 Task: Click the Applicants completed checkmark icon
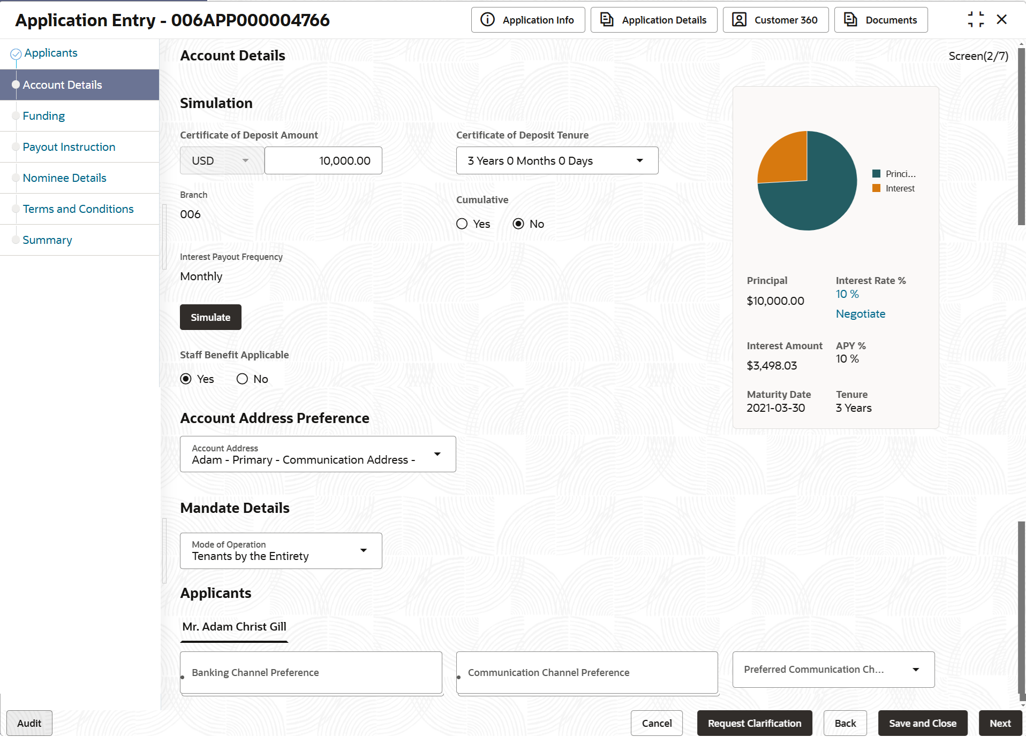pyautogui.click(x=16, y=53)
